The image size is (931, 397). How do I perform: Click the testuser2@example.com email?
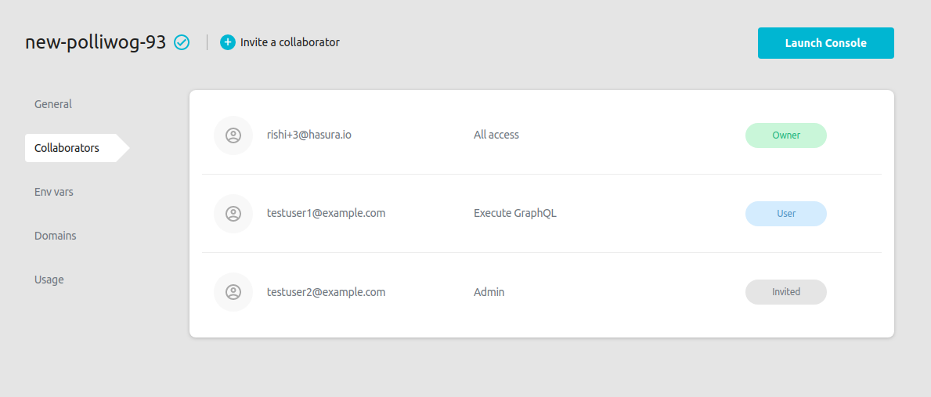coord(327,292)
